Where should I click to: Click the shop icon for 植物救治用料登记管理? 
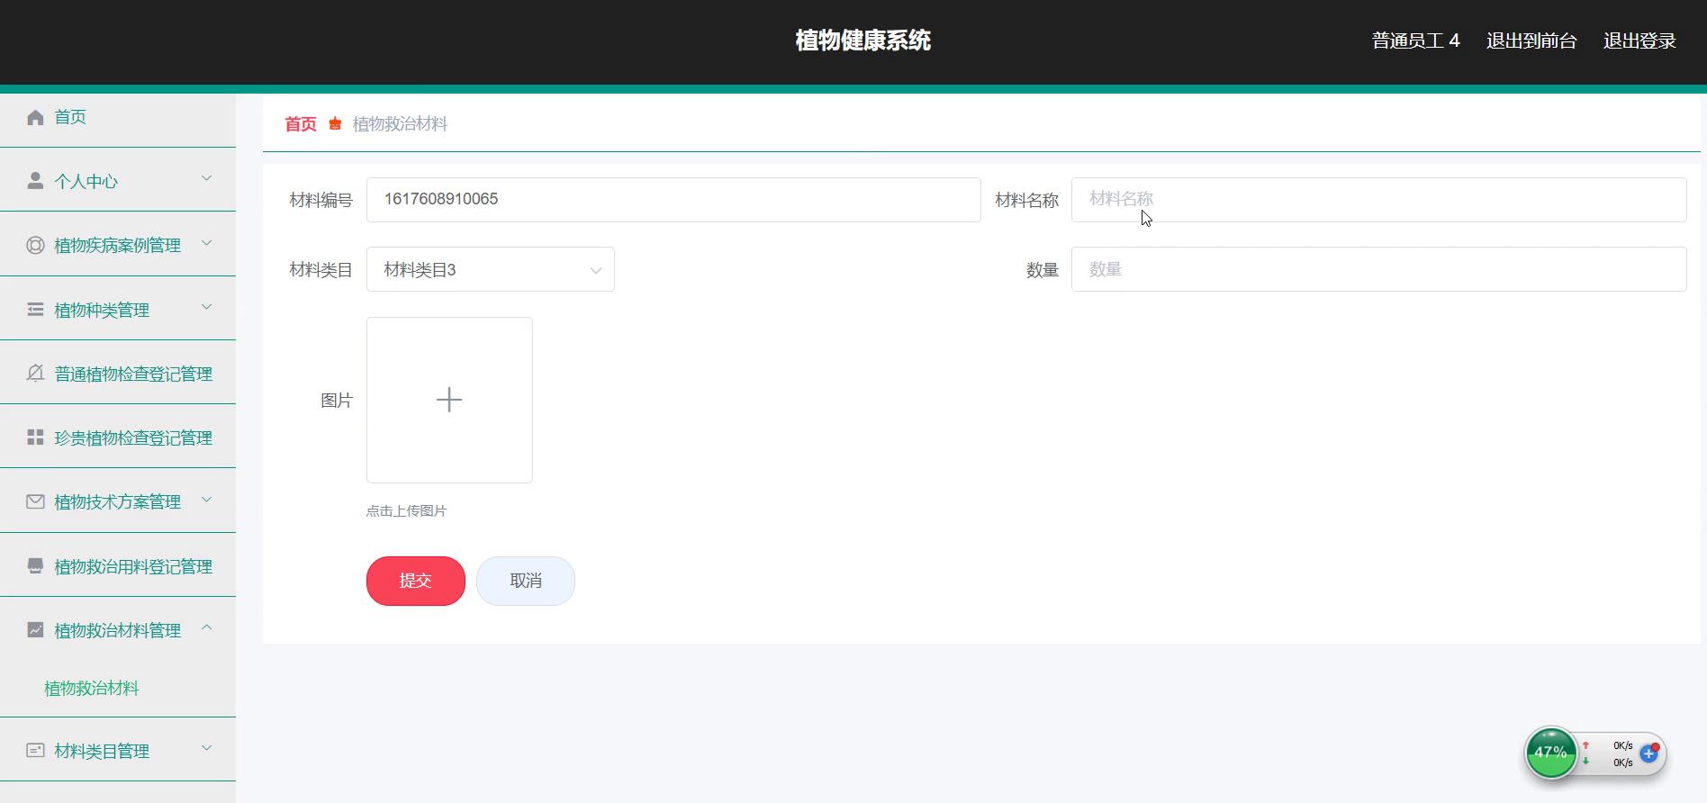pos(35,566)
